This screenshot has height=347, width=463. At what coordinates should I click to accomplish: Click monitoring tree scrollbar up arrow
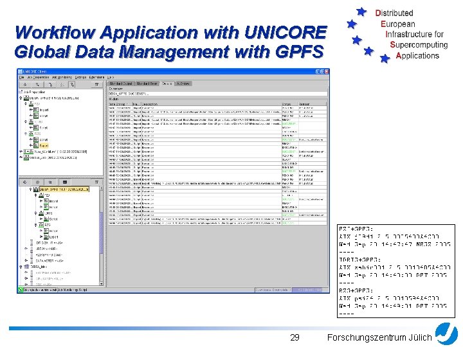pyautogui.click(x=102, y=188)
